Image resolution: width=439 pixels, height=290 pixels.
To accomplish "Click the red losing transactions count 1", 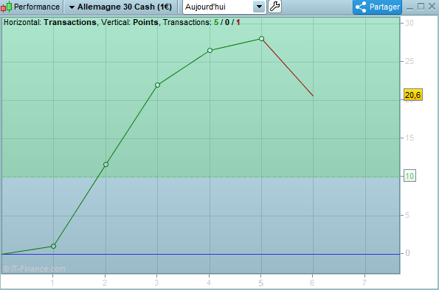I will [238, 22].
